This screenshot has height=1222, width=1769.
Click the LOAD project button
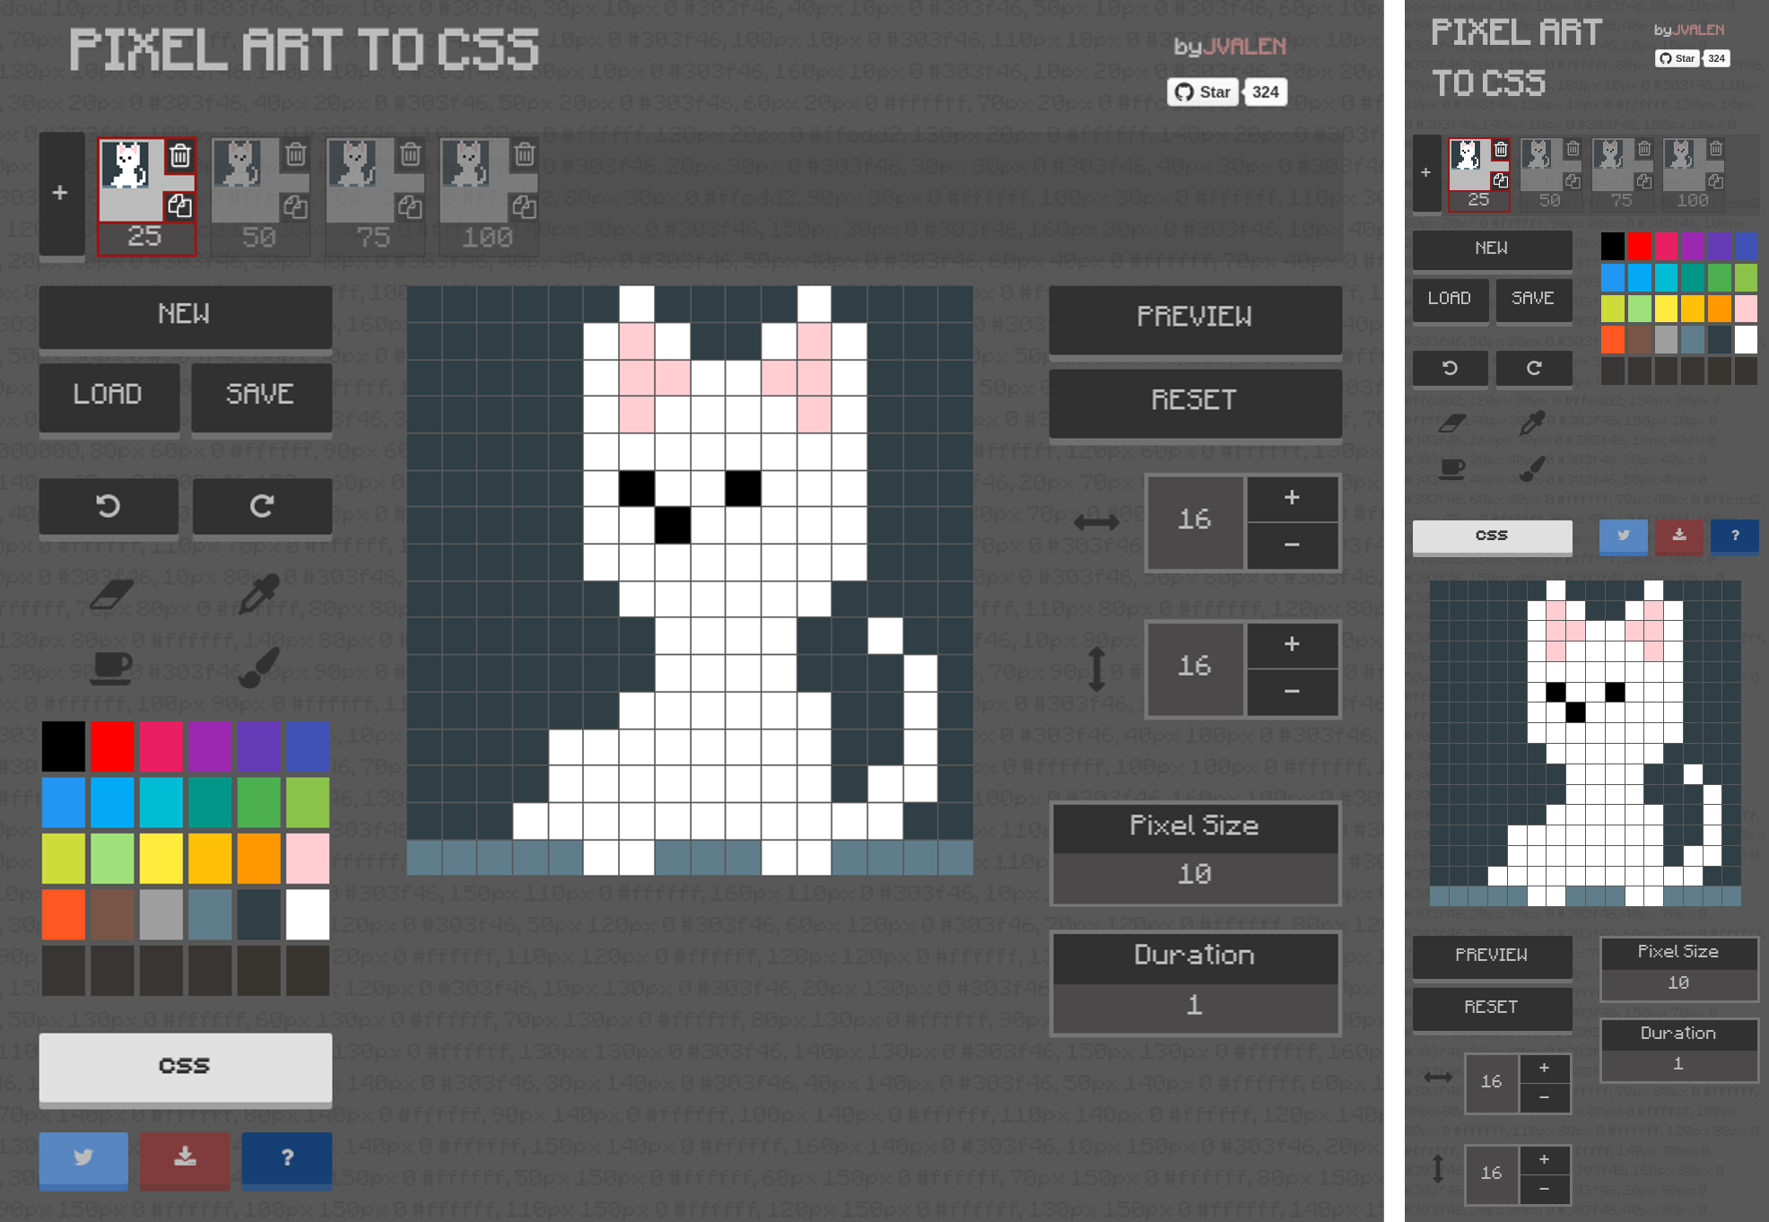pos(109,394)
